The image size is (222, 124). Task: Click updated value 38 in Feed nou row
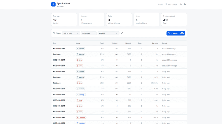click(116, 83)
